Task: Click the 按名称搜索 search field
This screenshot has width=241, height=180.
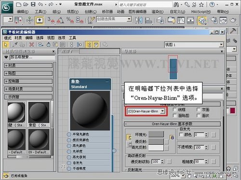Action: pos(33,57)
